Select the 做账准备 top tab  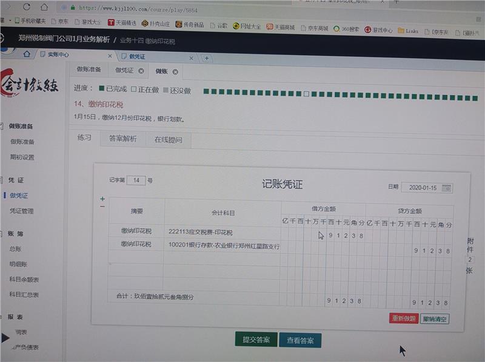[x=89, y=70]
